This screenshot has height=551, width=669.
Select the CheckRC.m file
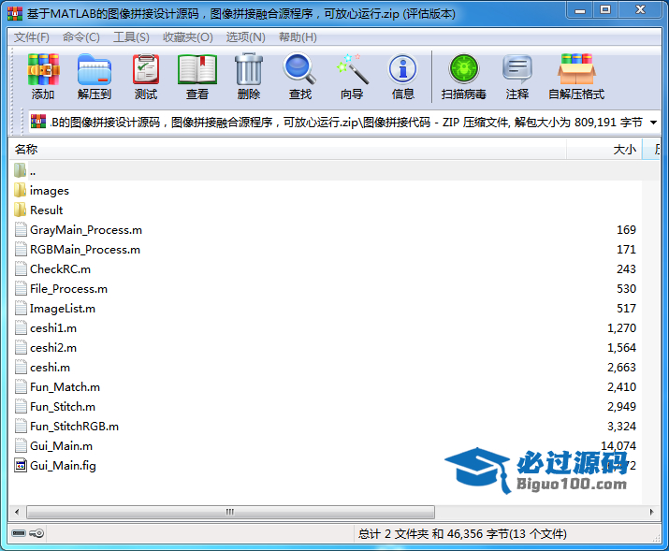point(60,269)
